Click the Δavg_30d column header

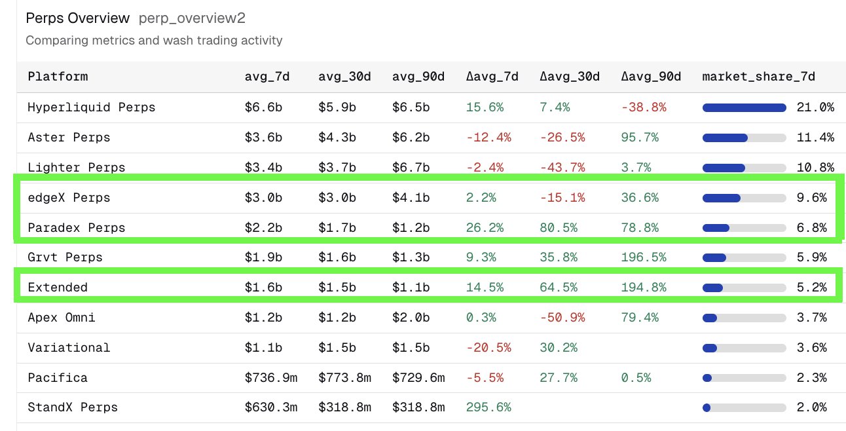click(570, 77)
